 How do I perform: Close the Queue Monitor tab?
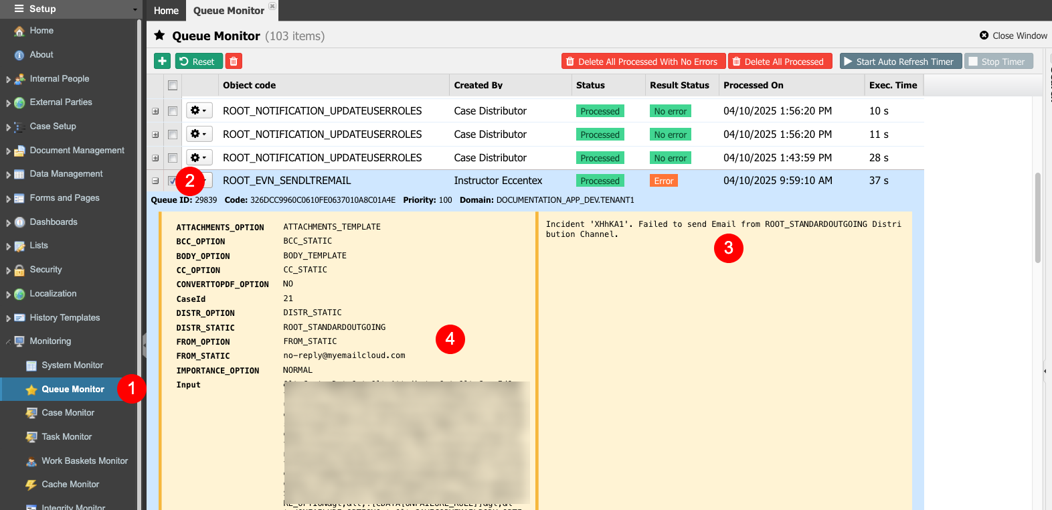(x=272, y=5)
